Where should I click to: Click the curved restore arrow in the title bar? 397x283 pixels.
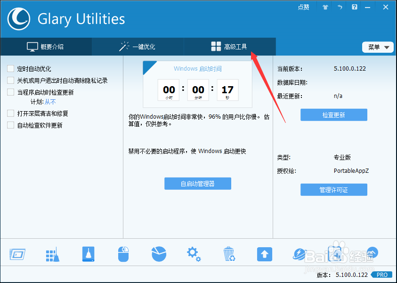click(340, 7)
